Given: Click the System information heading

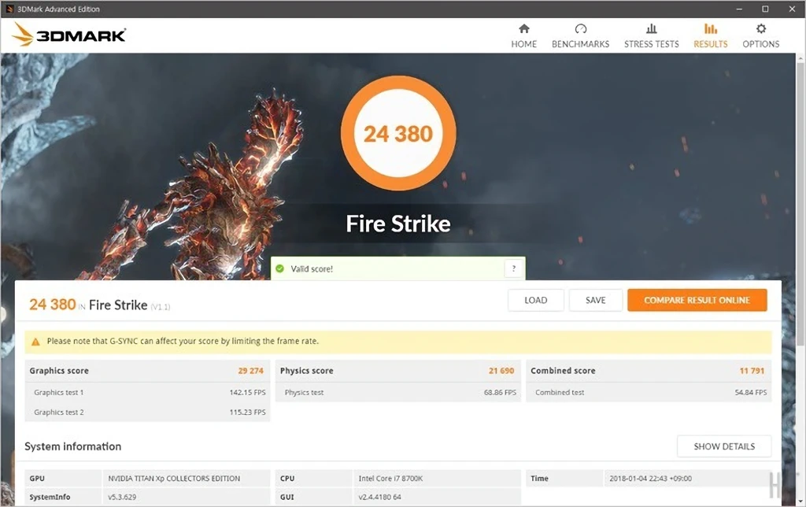Looking at the screenshot, I should pyautogui.click(x=73, y=446).
